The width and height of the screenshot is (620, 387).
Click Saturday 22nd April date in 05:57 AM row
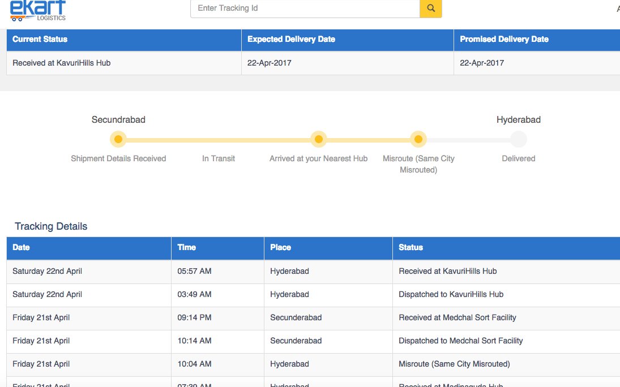47,271
